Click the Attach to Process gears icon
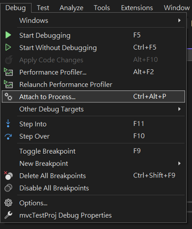The width and height of the screenshot is (192, 229). (8, 96)
